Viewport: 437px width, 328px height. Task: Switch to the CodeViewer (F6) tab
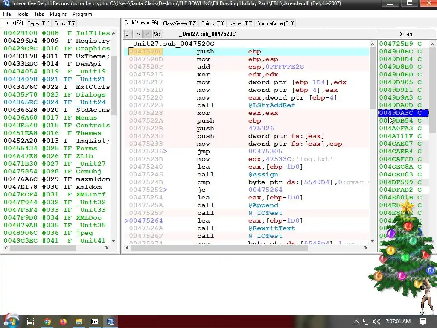(141, 23)
